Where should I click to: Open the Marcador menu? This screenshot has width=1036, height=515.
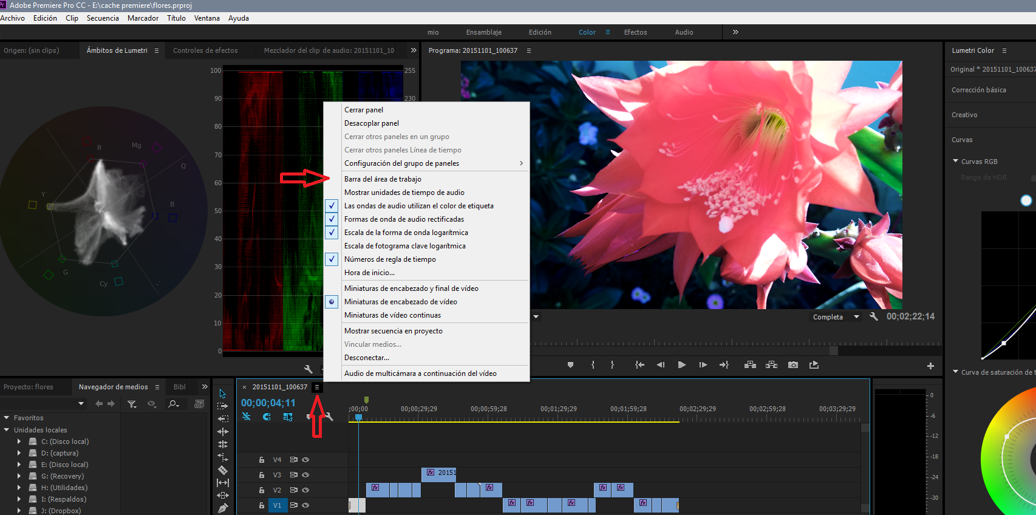pyautogui.click(x=143, y=18)
